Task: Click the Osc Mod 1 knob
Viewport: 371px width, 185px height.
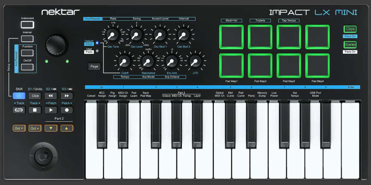Action: (160, 35)
